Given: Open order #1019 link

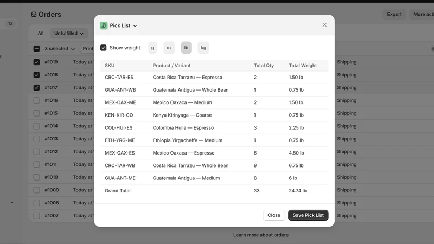Looking at the screenshot, I should [51, 62].
